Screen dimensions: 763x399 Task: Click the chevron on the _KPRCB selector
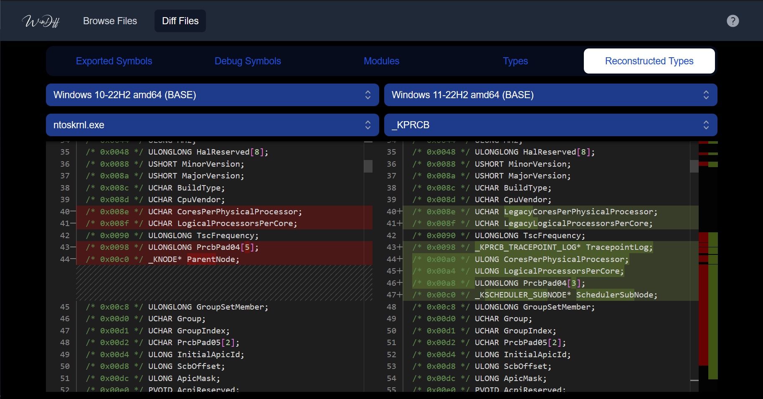[x=706, y=125]
